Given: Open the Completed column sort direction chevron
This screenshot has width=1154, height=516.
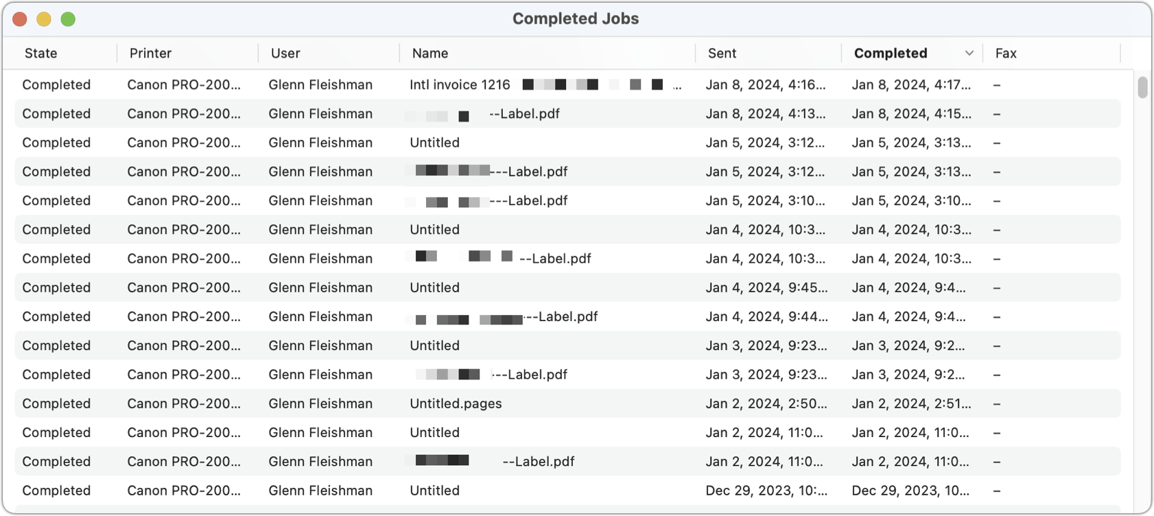Looking at the screenshot, I should (968, 53).
